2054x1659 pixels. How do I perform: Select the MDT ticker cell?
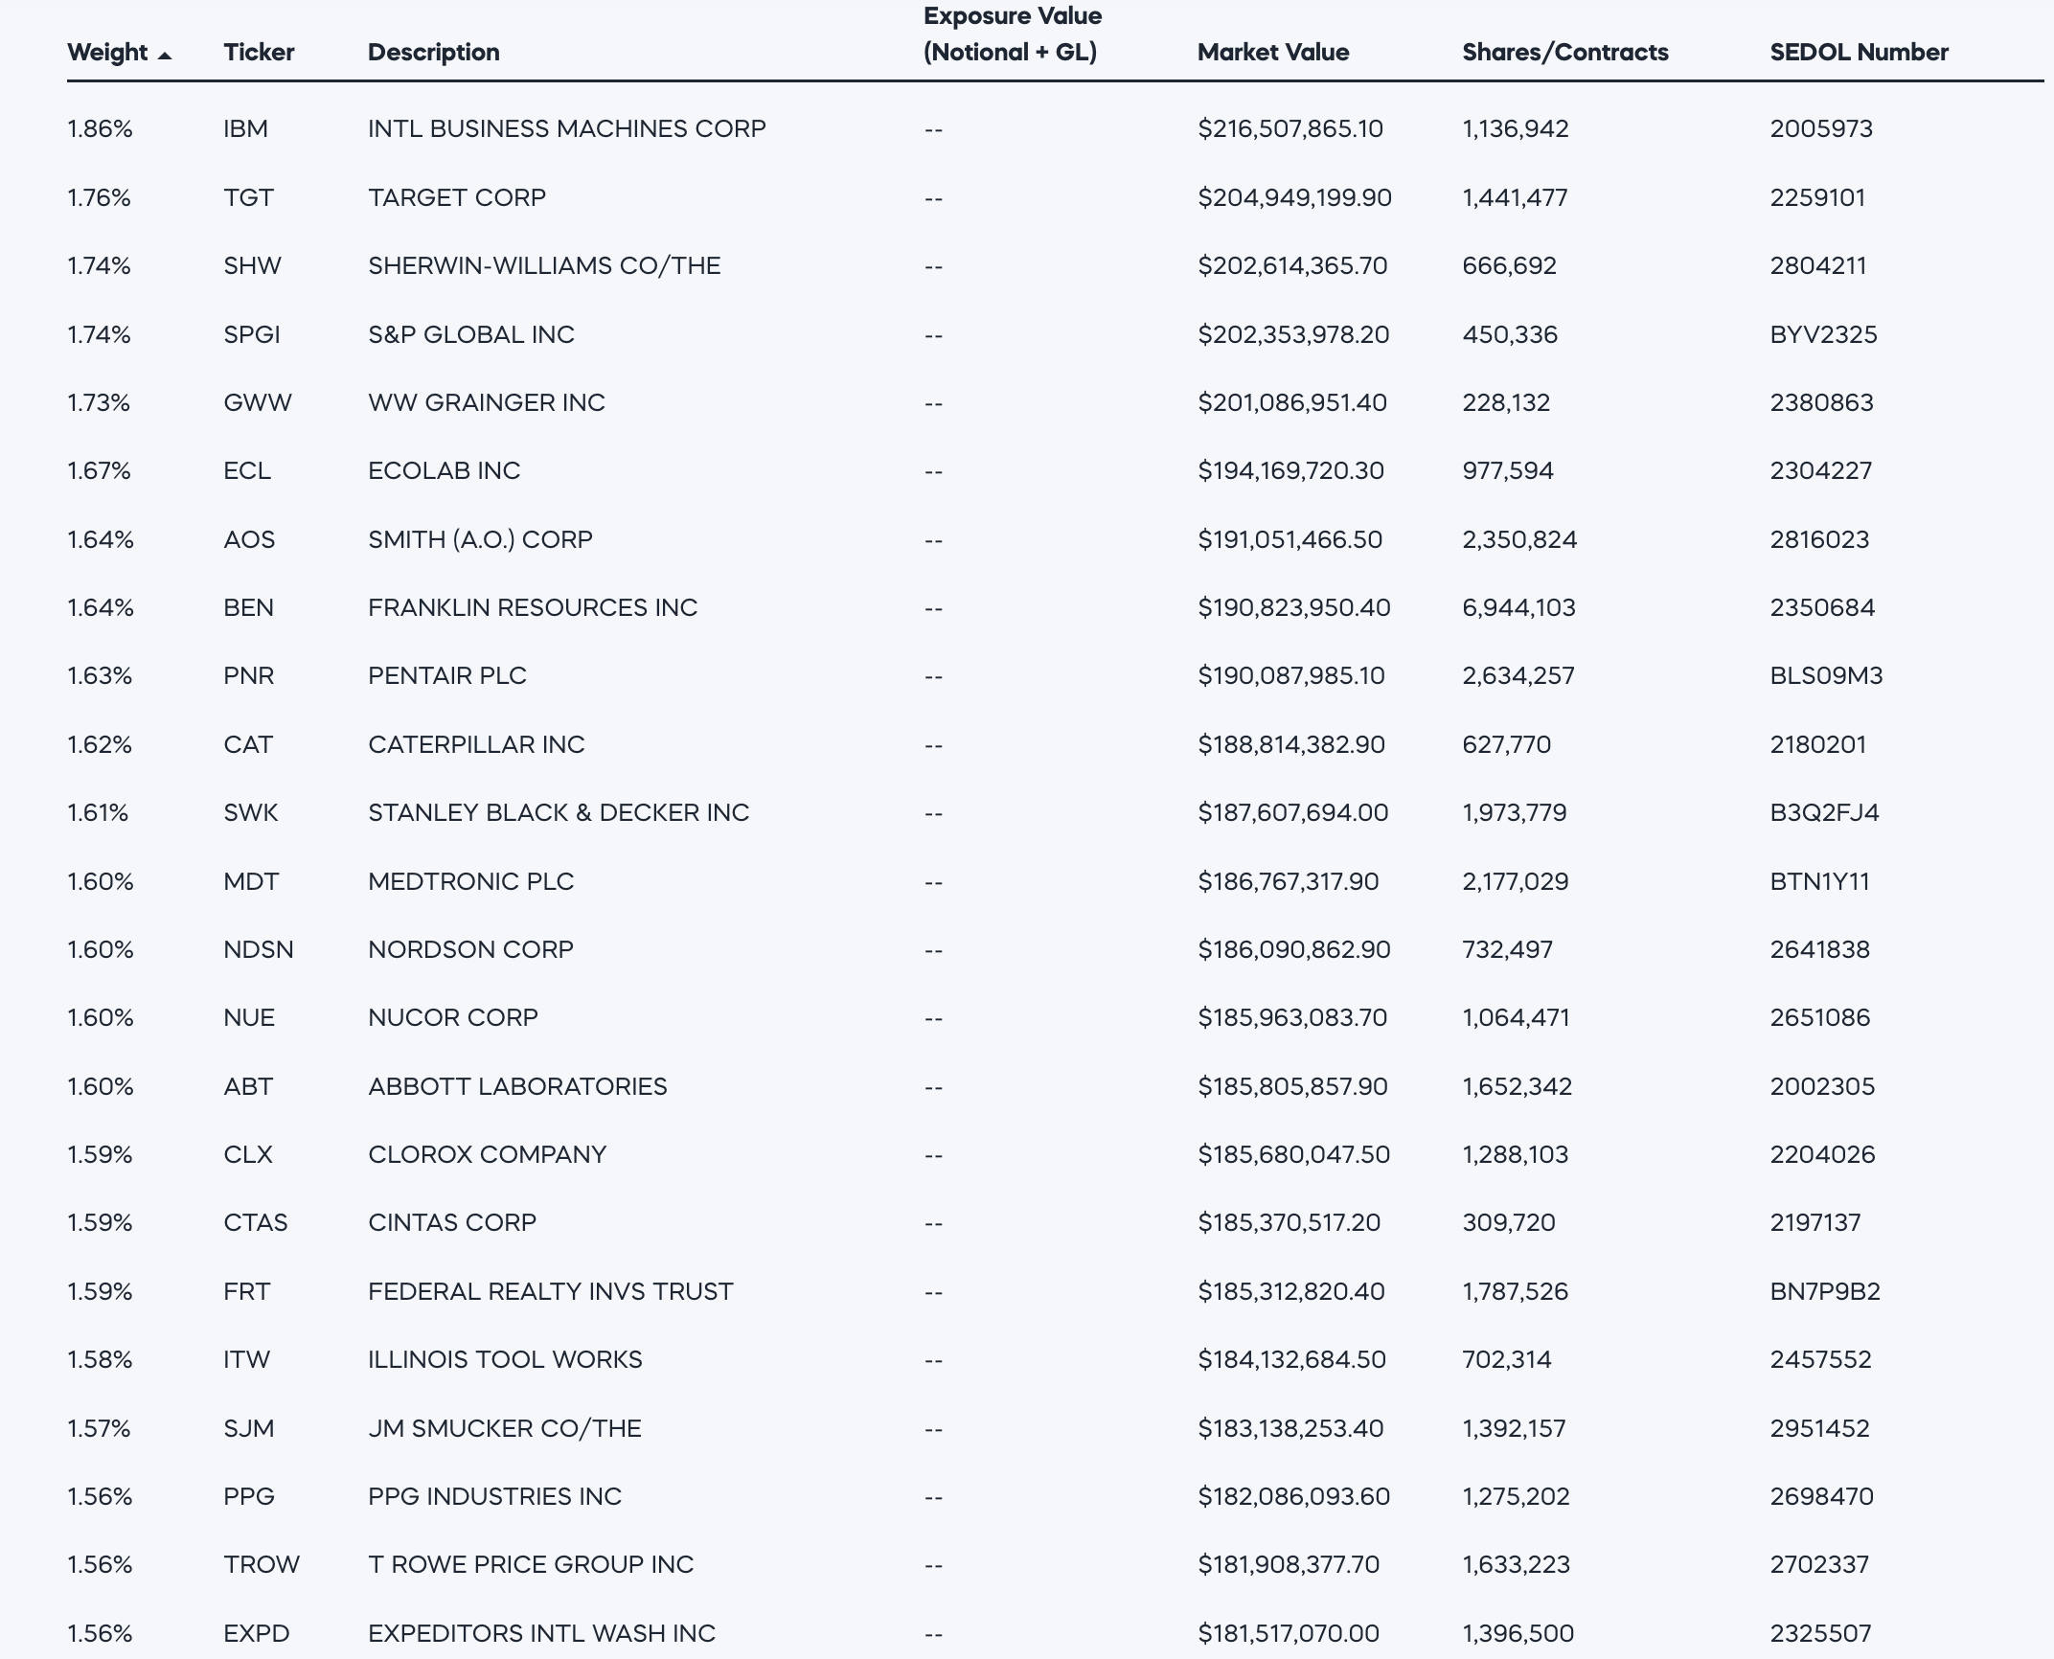coord(251,881)
